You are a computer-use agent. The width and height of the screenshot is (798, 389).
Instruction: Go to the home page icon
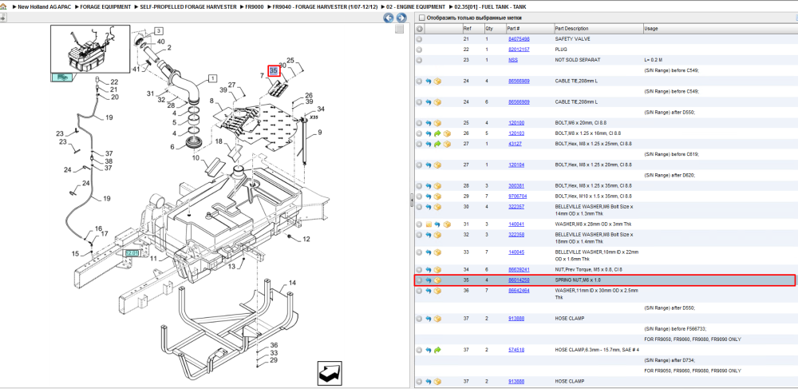tap(3, 7)
